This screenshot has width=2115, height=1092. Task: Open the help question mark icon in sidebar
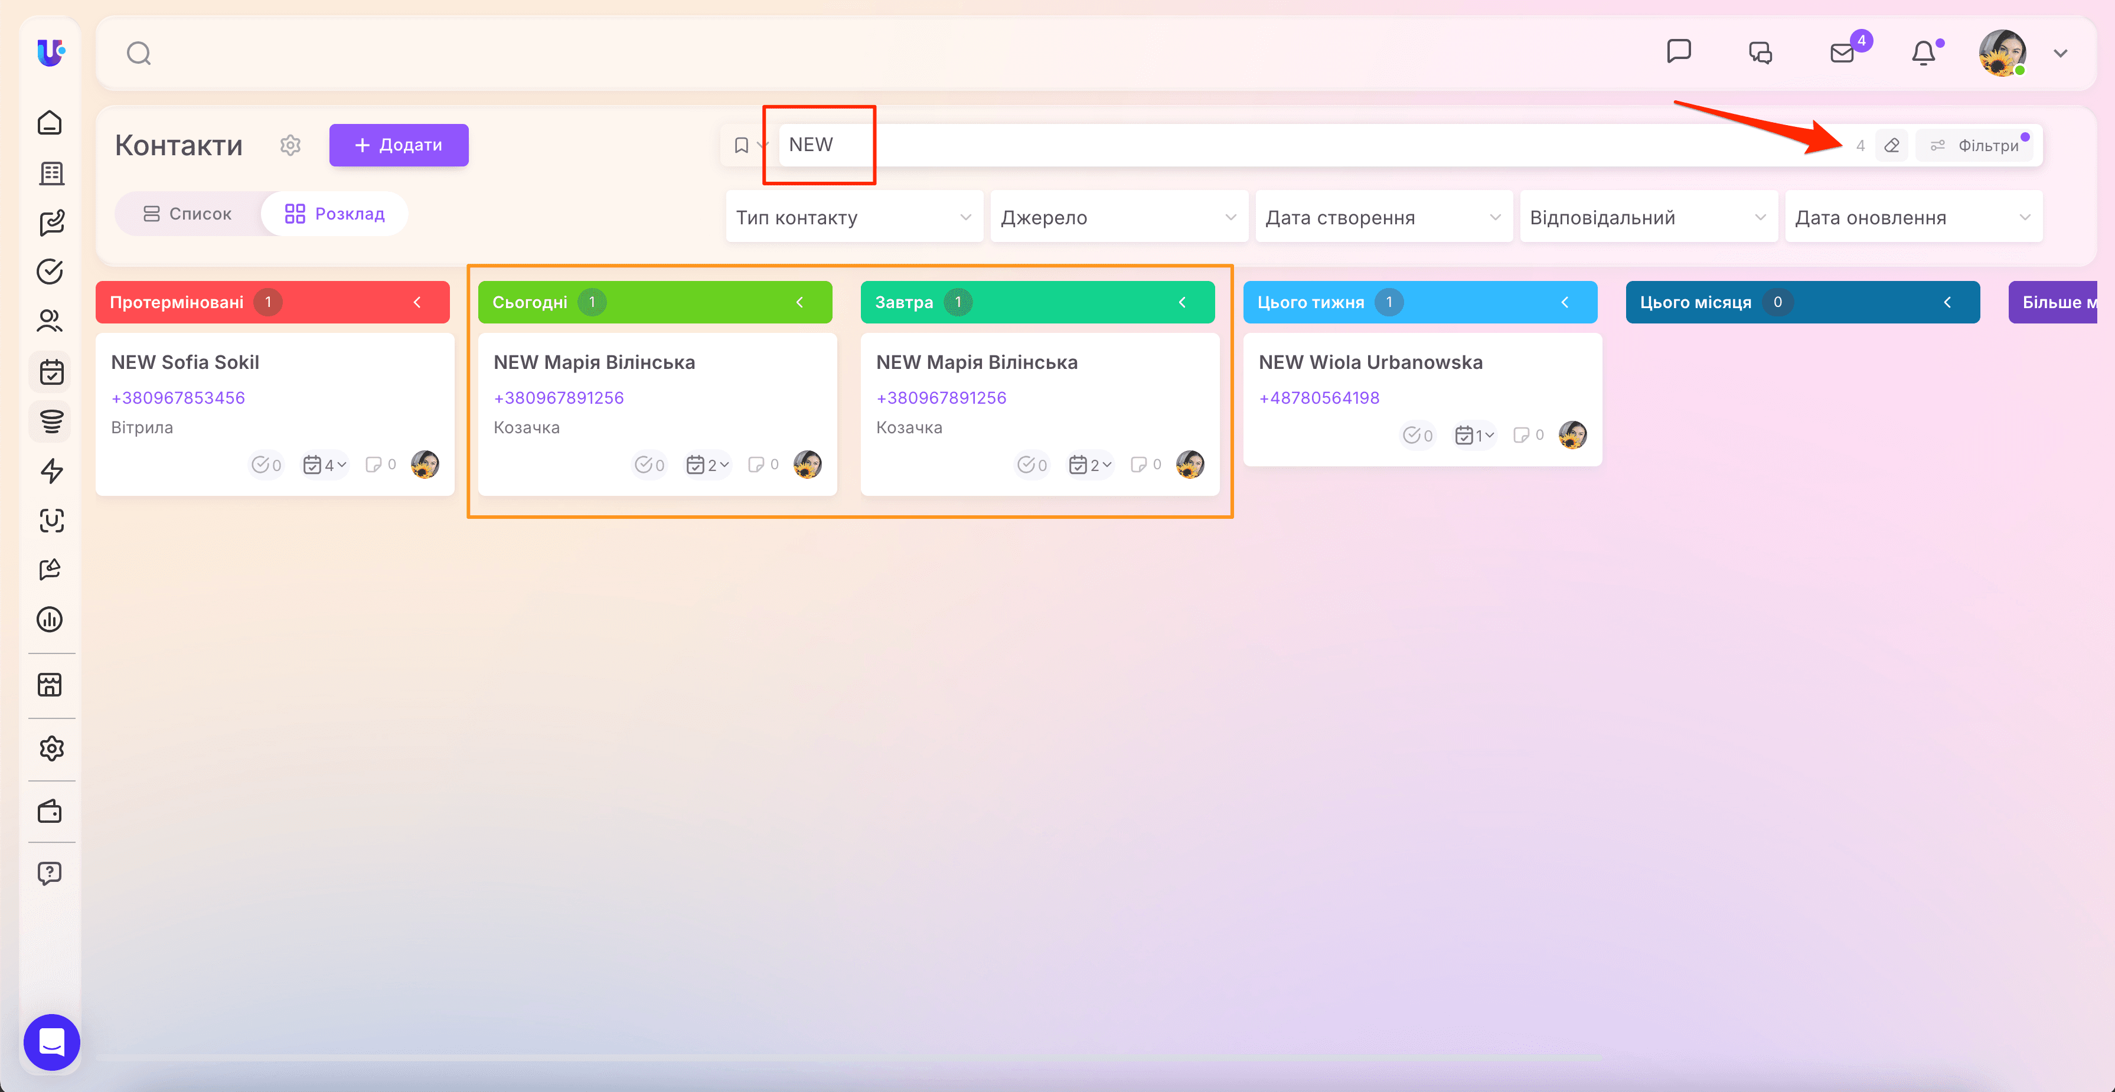(x=50, y=874)
